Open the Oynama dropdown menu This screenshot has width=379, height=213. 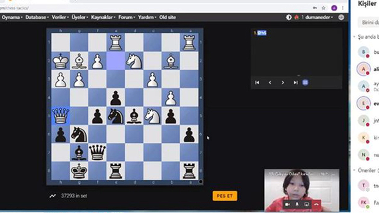pos(12,17)
